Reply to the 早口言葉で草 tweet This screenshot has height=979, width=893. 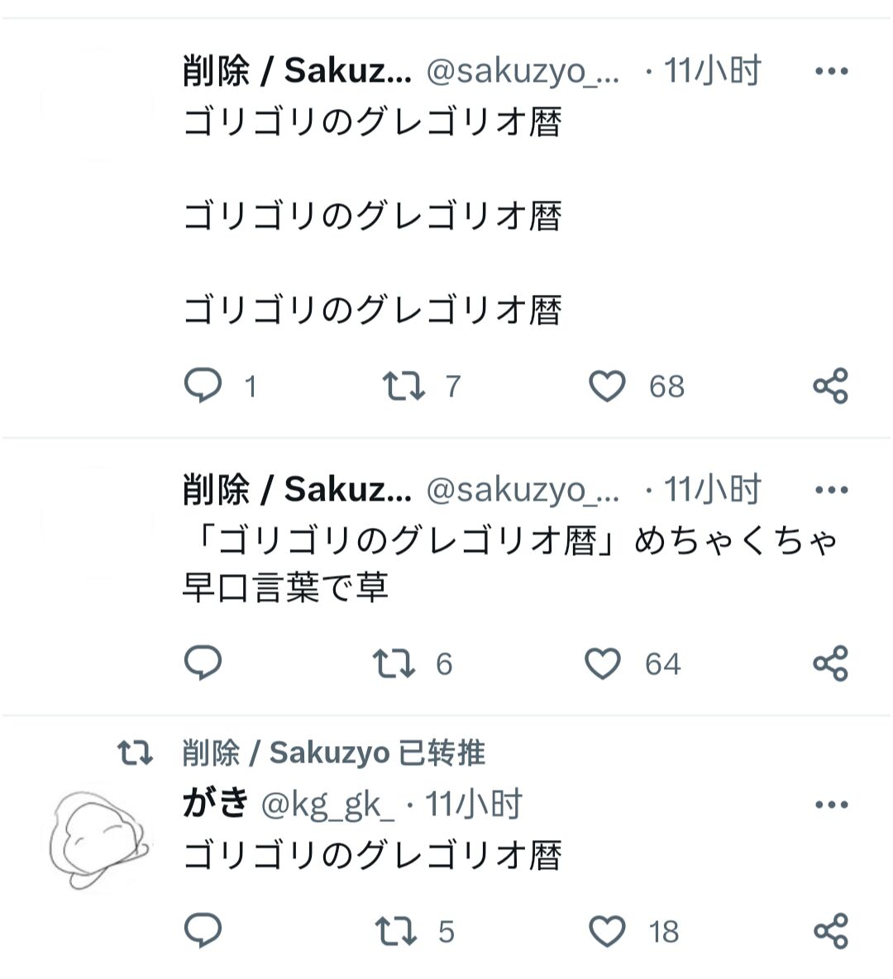(x=203, y=663)
